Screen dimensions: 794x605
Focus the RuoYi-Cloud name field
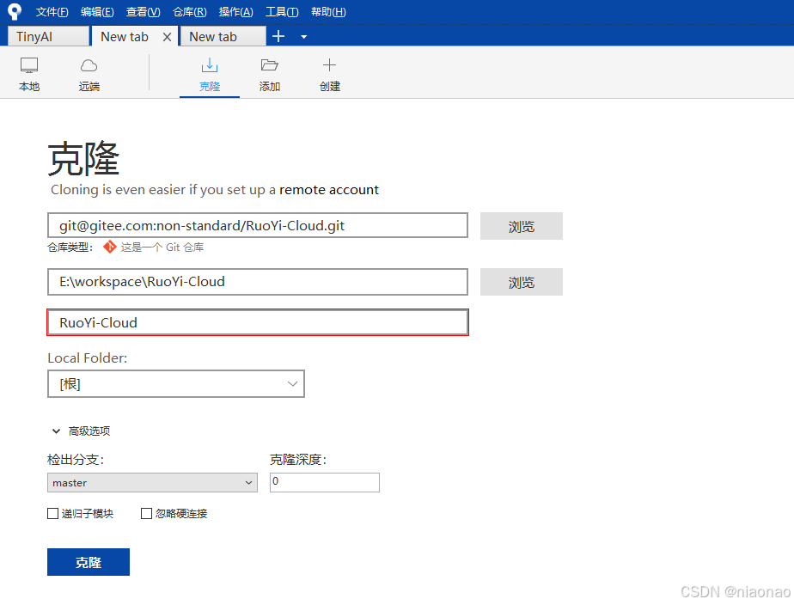258,322
